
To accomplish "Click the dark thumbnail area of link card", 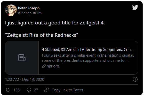I will tap(22, 58).
